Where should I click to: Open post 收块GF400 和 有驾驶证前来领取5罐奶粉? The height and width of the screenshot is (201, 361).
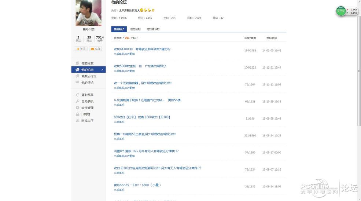click(142, 49)
